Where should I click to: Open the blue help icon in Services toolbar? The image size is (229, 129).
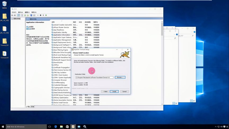tap(31, 15)
